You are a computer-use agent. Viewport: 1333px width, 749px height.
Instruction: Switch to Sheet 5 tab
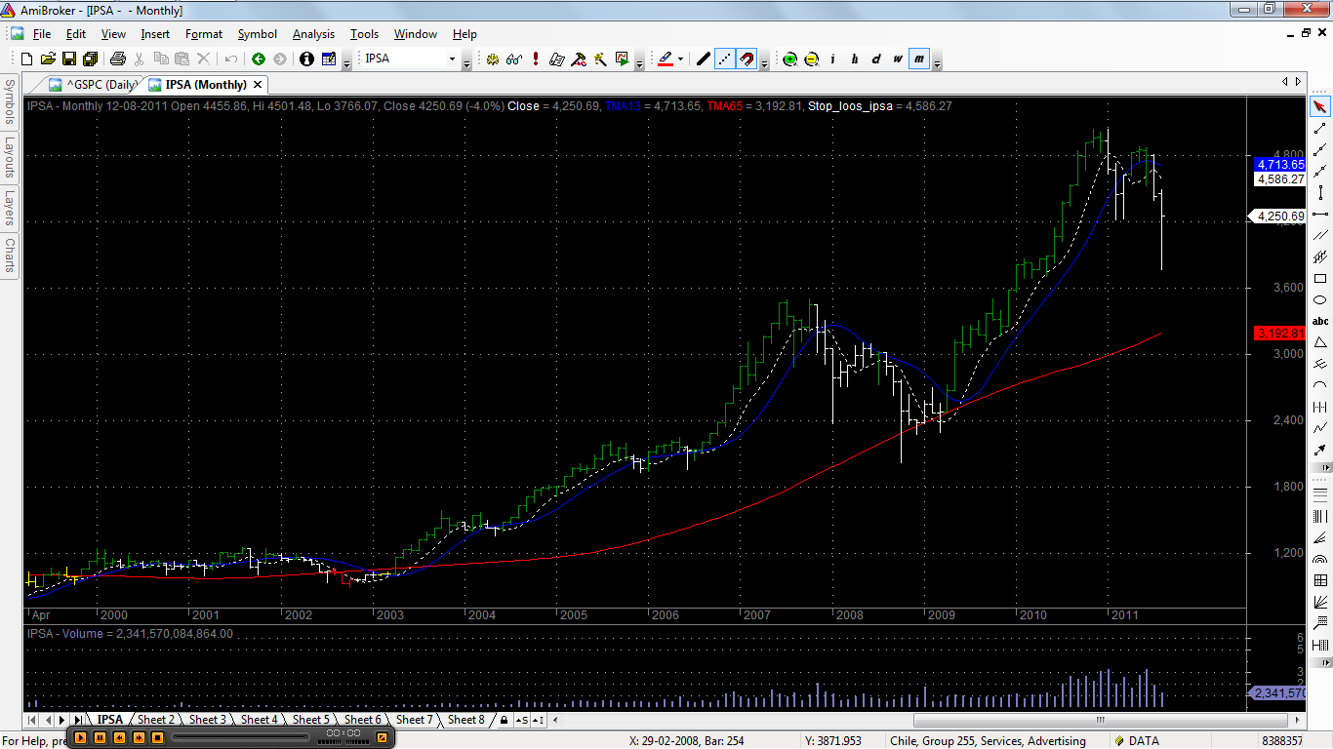(310, 720)
